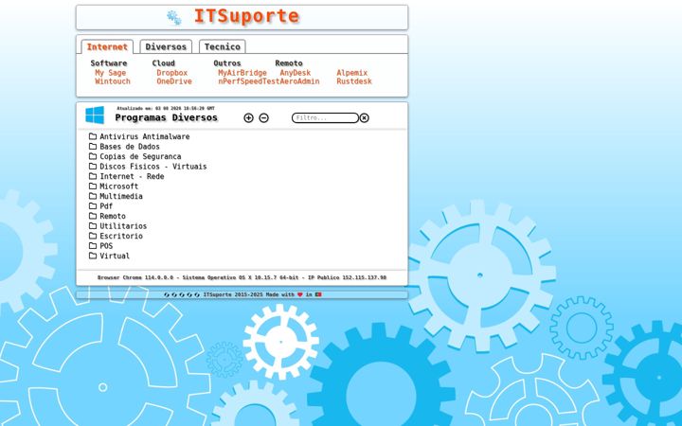Expand the Copias de Seguranca label
This screenshot has height=426, width=682.
coord(140,156)
